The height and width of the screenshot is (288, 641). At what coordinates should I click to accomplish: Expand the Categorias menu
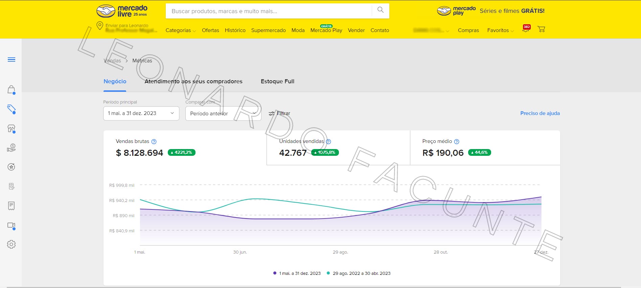(180, 30)
